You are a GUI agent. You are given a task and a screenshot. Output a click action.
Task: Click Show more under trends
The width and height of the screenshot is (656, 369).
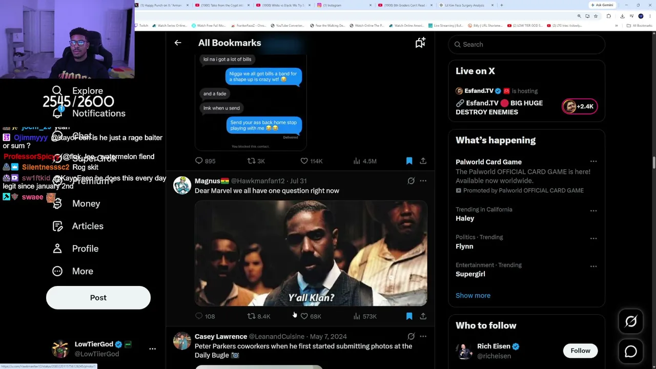pos(473,296)
